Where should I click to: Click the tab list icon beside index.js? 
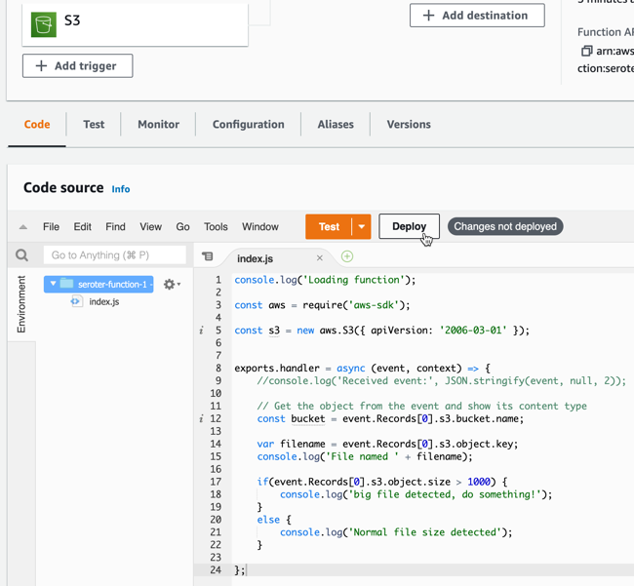[207, 256]
